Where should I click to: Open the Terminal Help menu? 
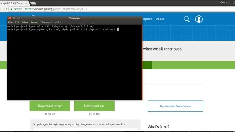click(57, 22)
